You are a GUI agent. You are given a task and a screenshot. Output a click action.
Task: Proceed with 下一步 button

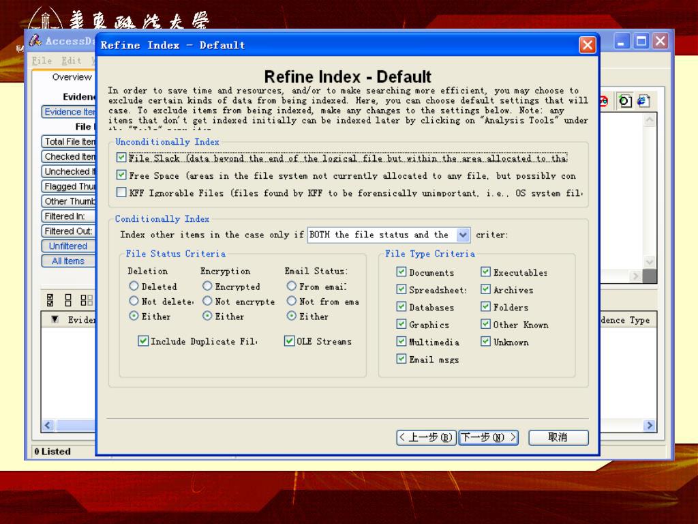click(488, 437)
